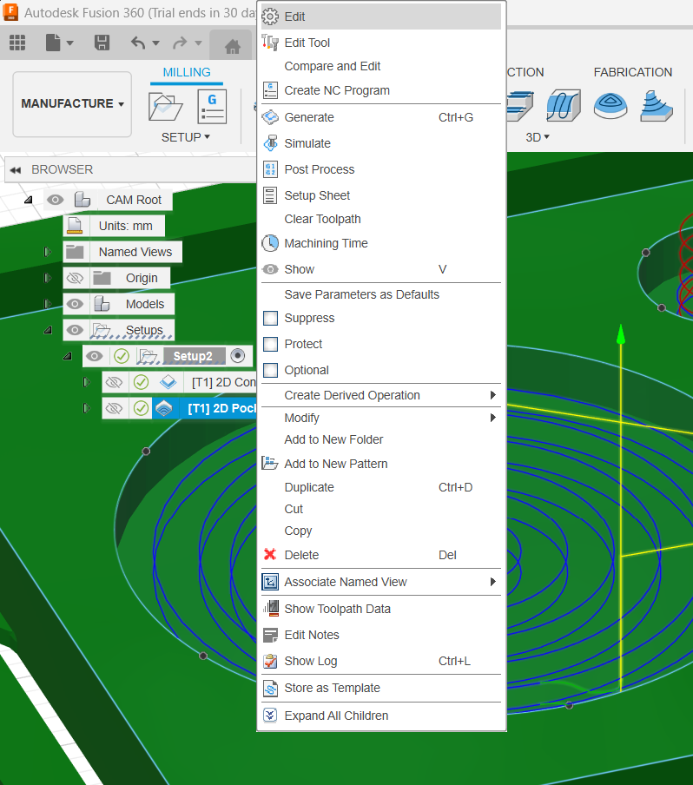
Task: Select the 3D Parallel toolpath icon
Action: tap(564, 106)
